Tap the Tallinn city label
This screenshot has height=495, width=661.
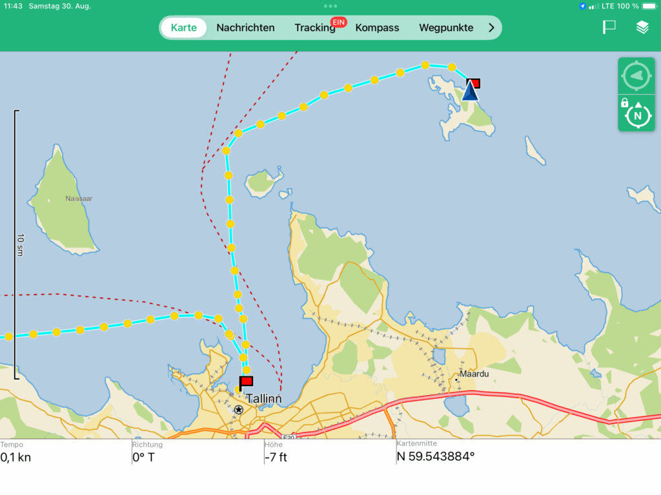coord(264,398)
